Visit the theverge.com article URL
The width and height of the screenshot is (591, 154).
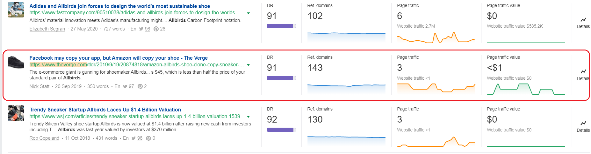[x=137, y=65]
